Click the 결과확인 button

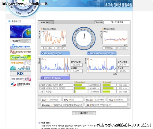pos(84,113)
